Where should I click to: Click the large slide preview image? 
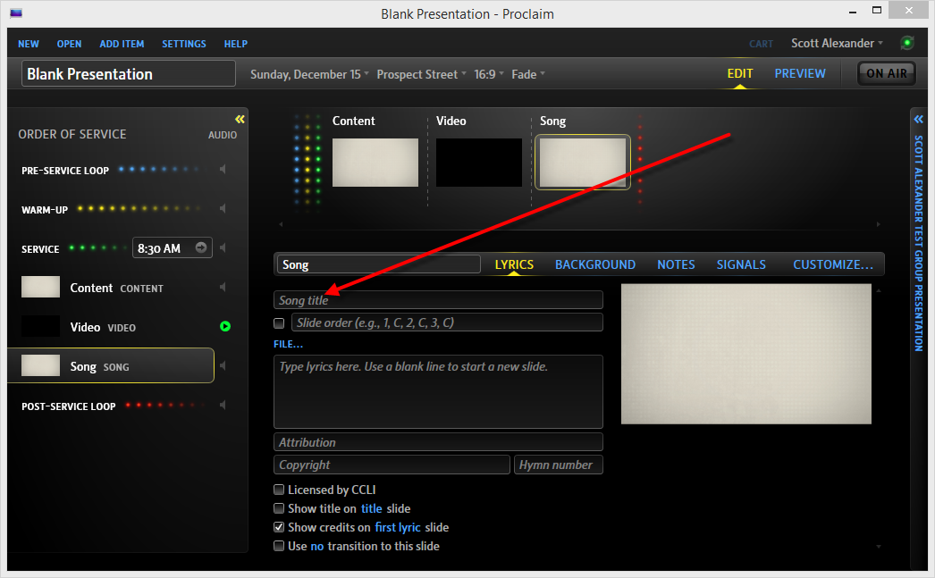tap(746, 354)
